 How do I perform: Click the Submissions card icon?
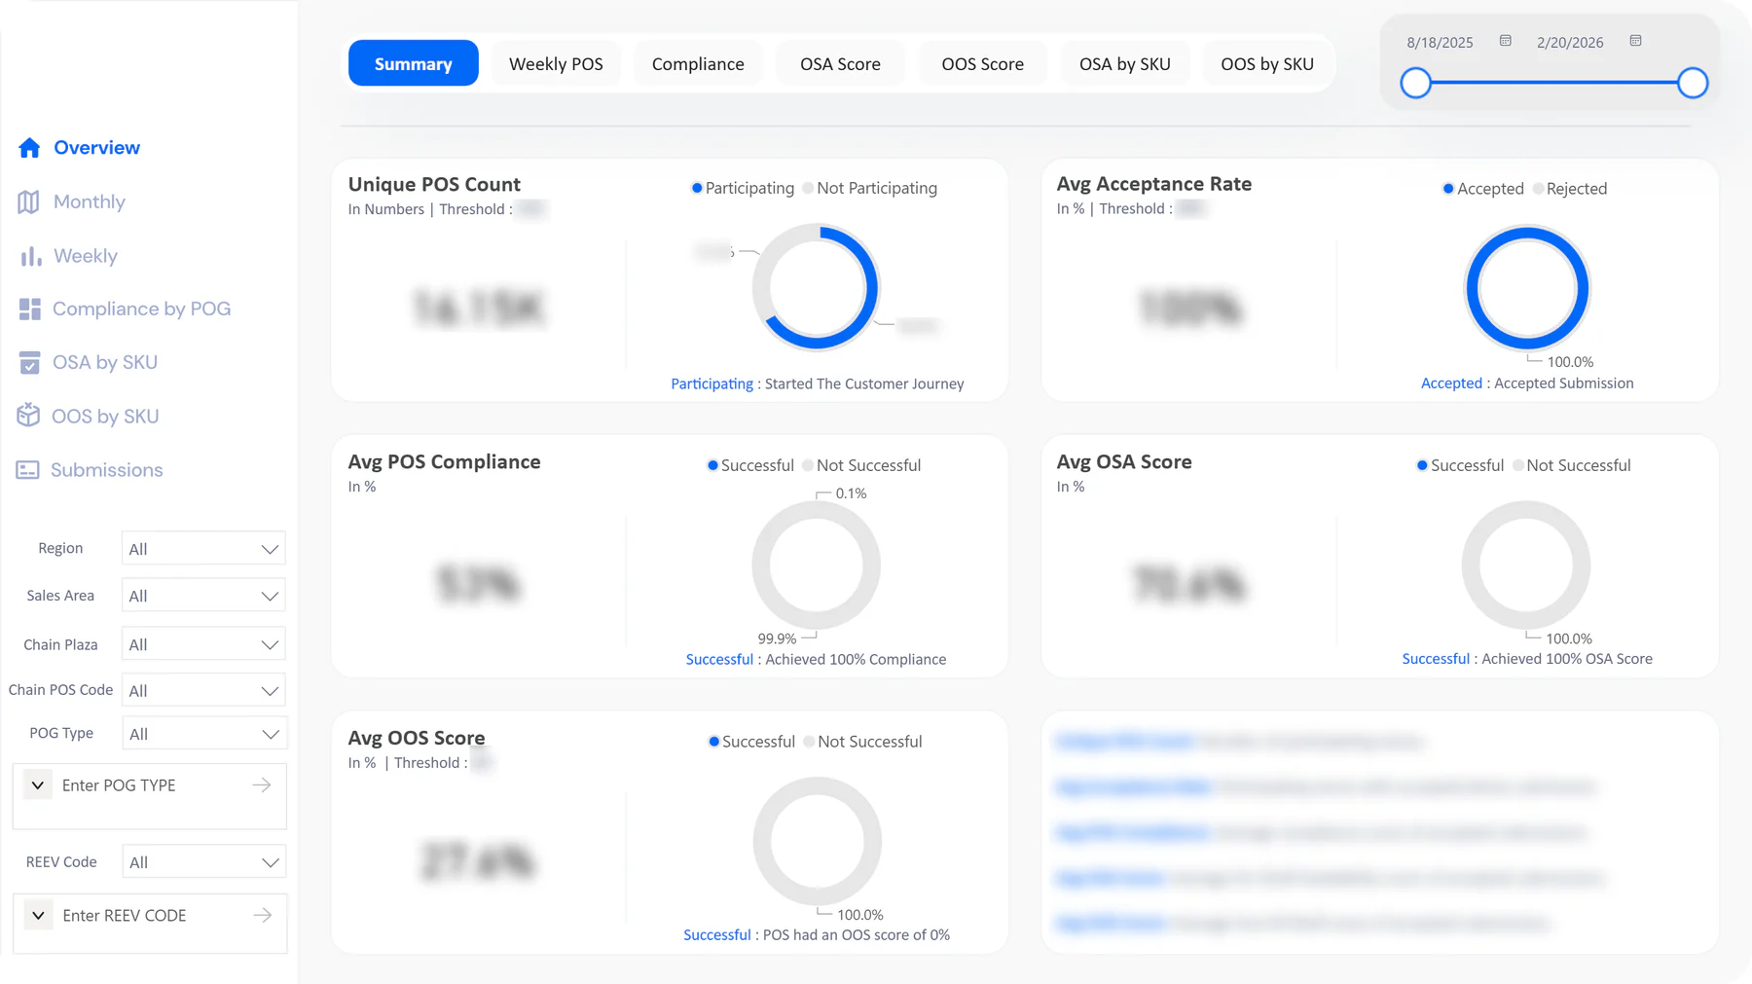(27, 470)
